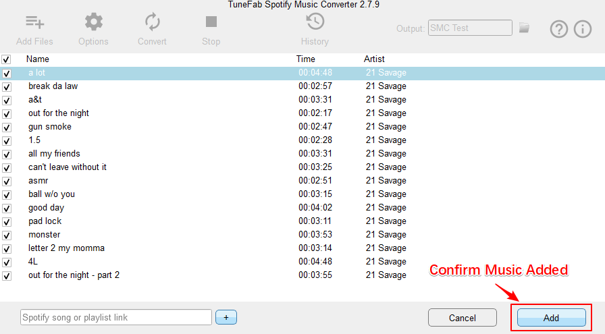
Task: Select the song 'break da law'
Action: [53, 86]
